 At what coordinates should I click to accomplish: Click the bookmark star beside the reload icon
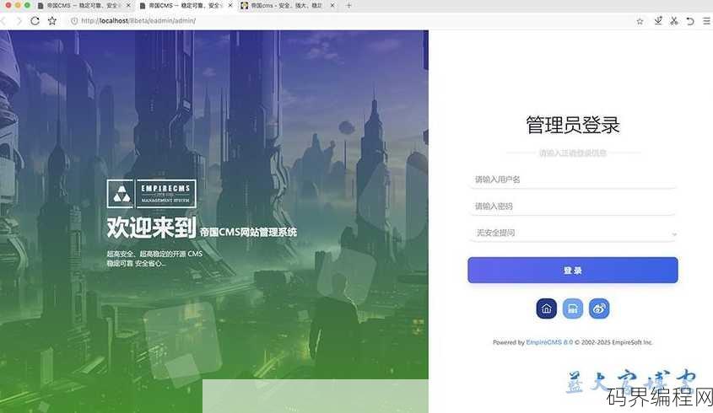click(52, 21)
